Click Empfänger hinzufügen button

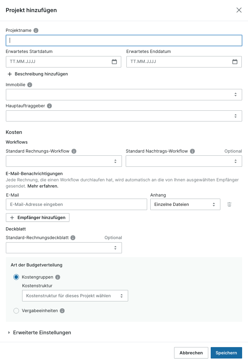[38, 217]
